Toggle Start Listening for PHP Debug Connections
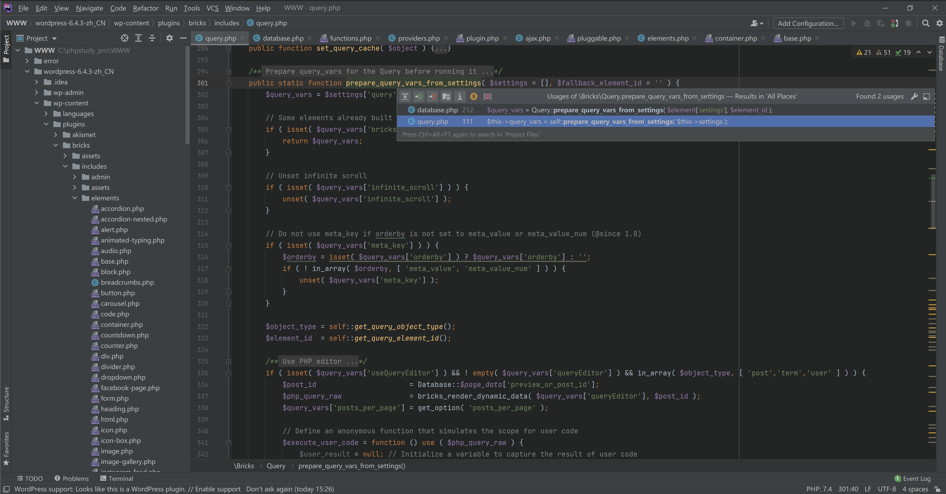 tap(894, 23)
